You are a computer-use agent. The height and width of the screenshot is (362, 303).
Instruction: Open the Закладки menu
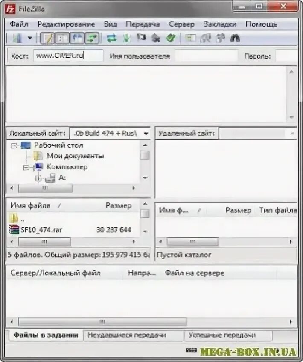[220, 24]
